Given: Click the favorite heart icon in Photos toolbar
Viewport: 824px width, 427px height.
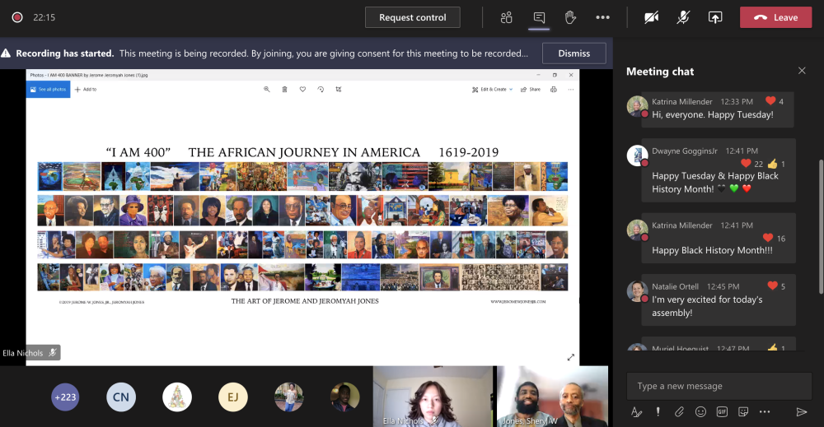Looking at the screenshot, I should pos(302,89).
